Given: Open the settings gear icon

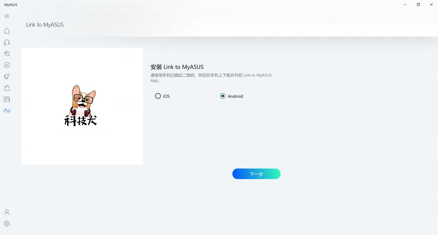Looking at the screenshot, I should coord(7,223).
